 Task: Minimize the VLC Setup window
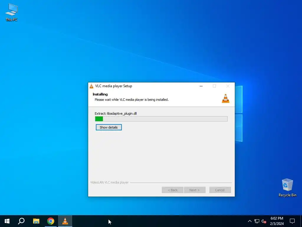201,86
